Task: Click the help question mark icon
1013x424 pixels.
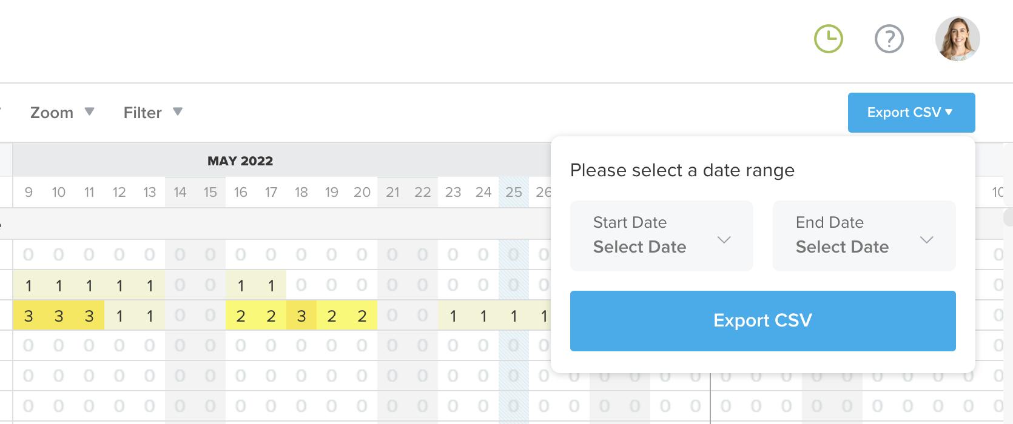Action: [889, 39]
